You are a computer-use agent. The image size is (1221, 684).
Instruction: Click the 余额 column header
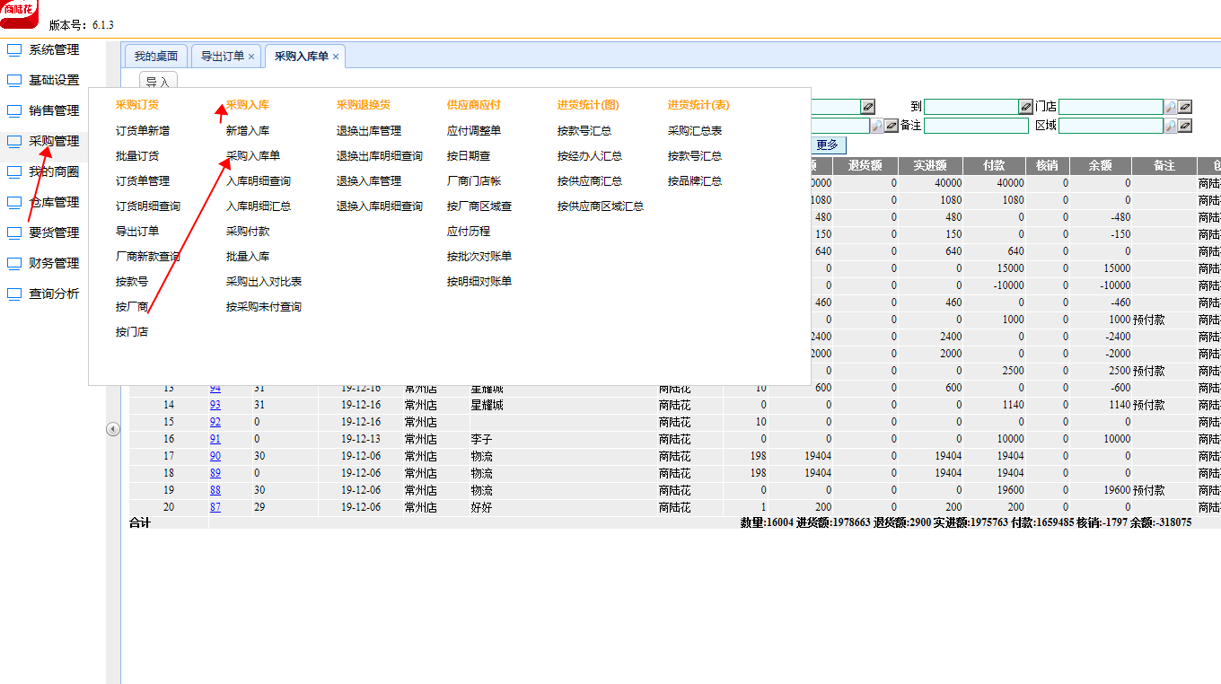click(1100, 166)
